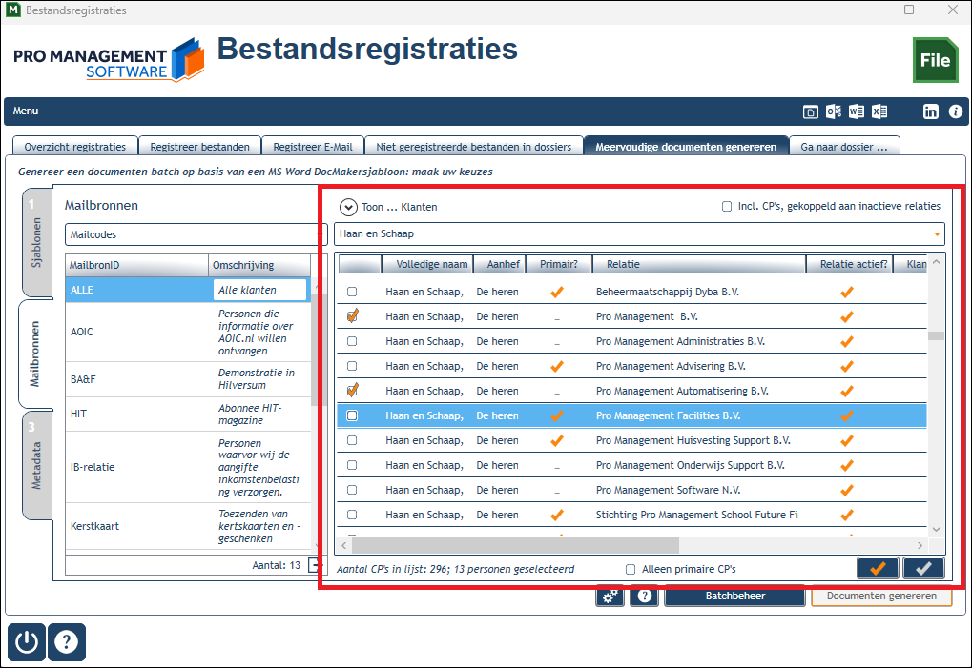Screen dimensions: 972x668
Task: Check the Beheermaatschappij Dyba B.V. row checkbox
Action: click(352, 292)
